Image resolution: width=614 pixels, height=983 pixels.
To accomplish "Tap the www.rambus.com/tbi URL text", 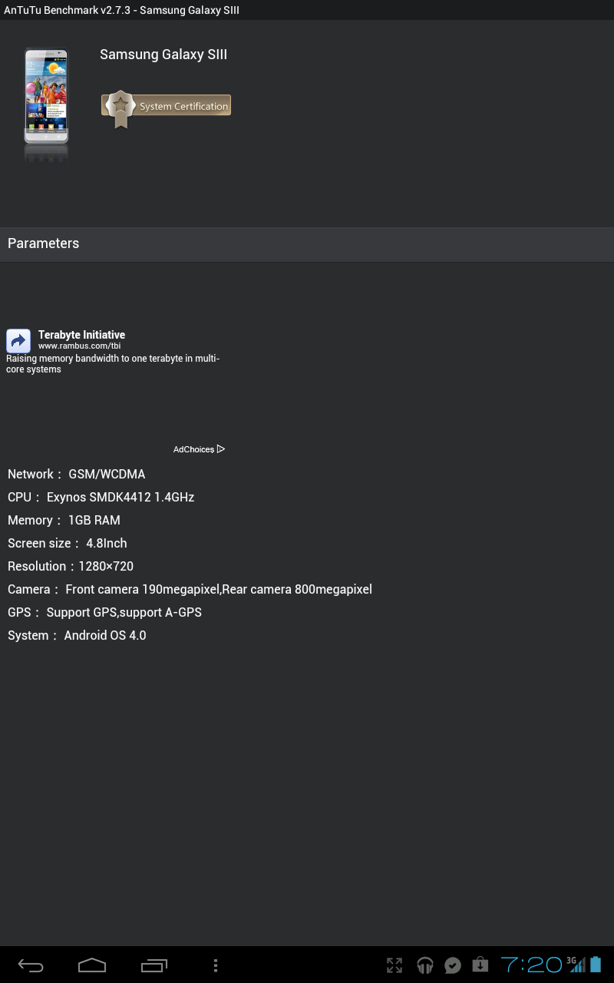I will tap(79, 346).
